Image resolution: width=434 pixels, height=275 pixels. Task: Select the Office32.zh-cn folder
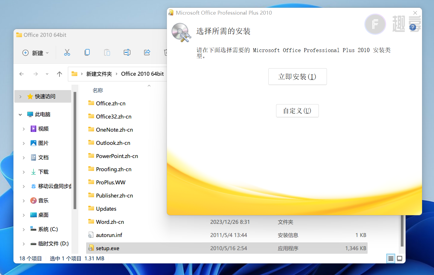point(114,116)
